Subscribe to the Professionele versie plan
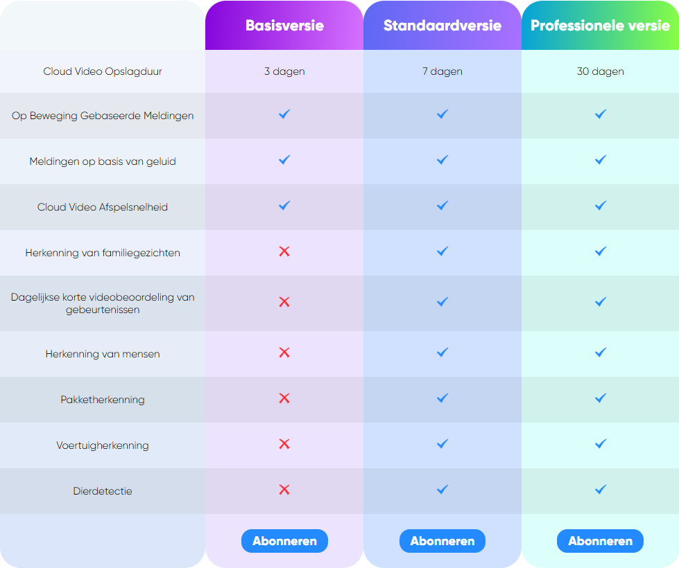 click(x=600, y=541)
